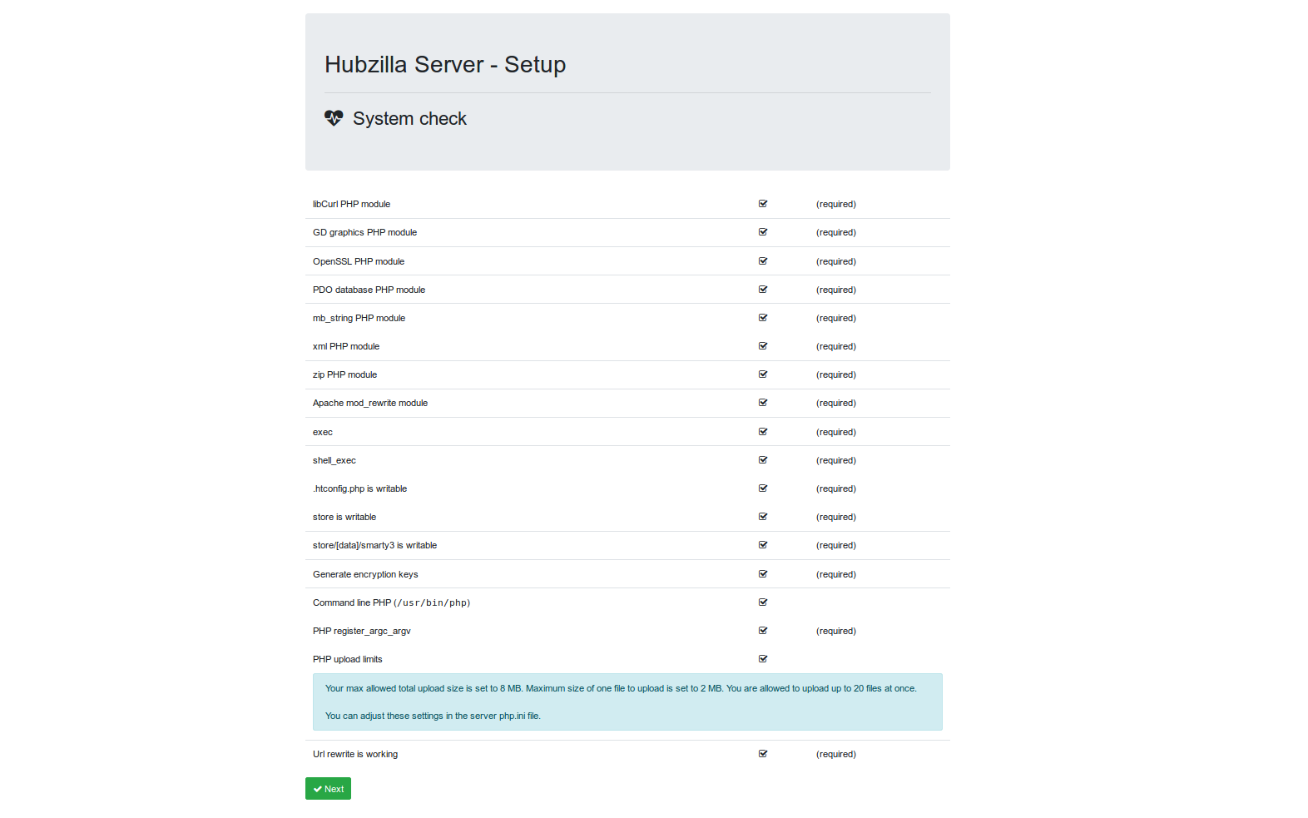Click the store is writable label
The height and width of the screenshot is (818, 1308).
tap(344, 517)
